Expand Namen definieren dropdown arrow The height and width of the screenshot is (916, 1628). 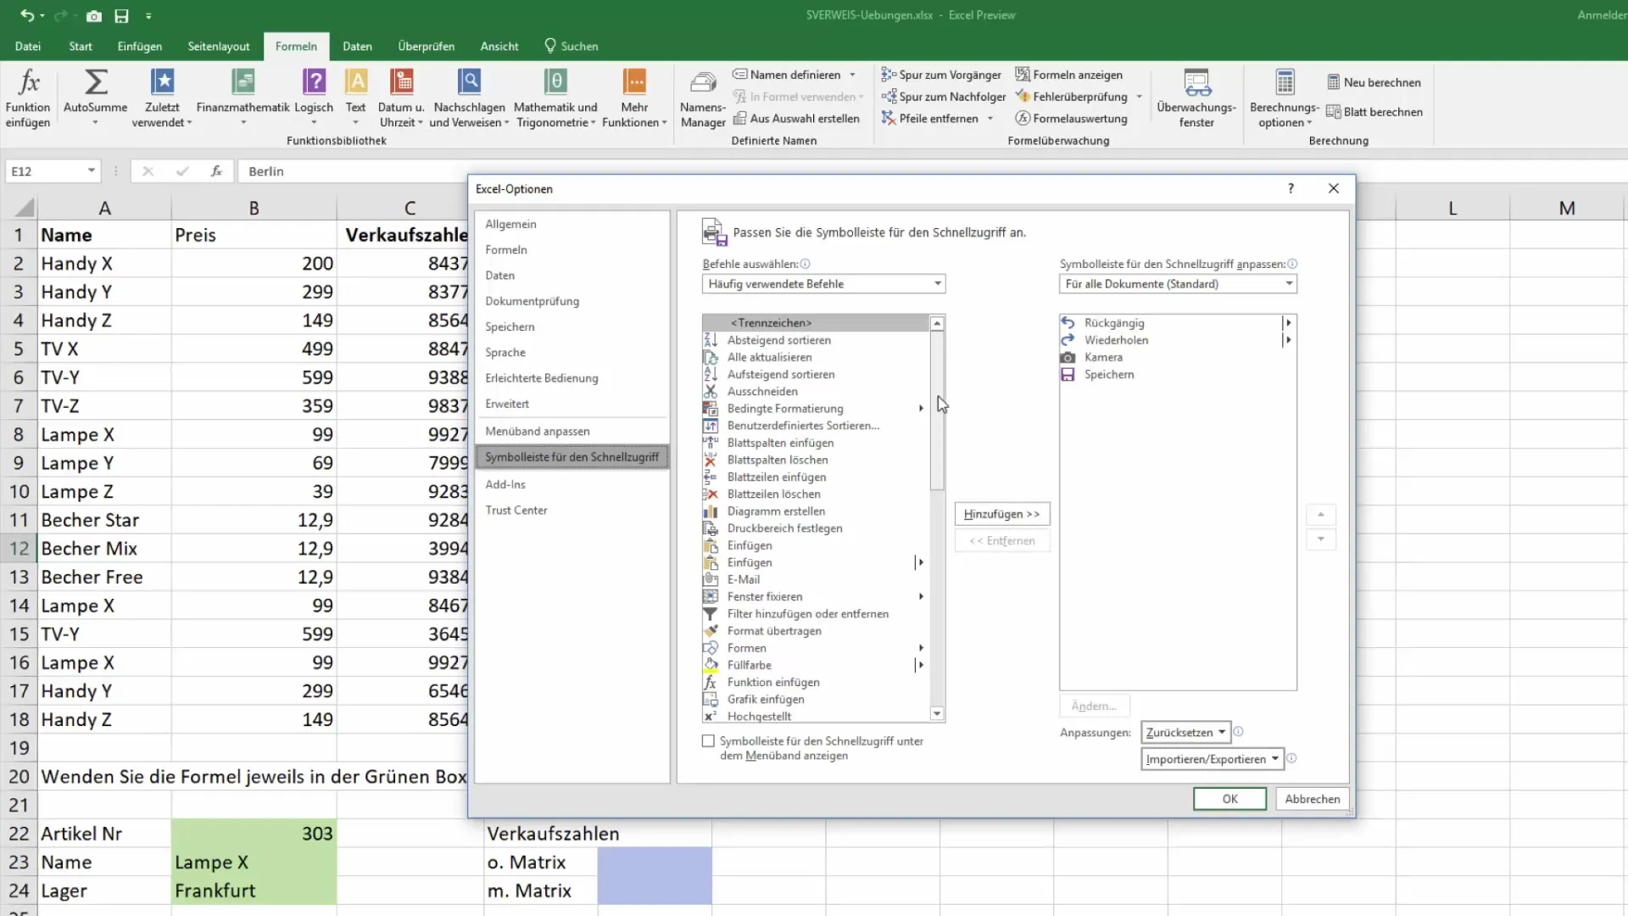[852, 75]
